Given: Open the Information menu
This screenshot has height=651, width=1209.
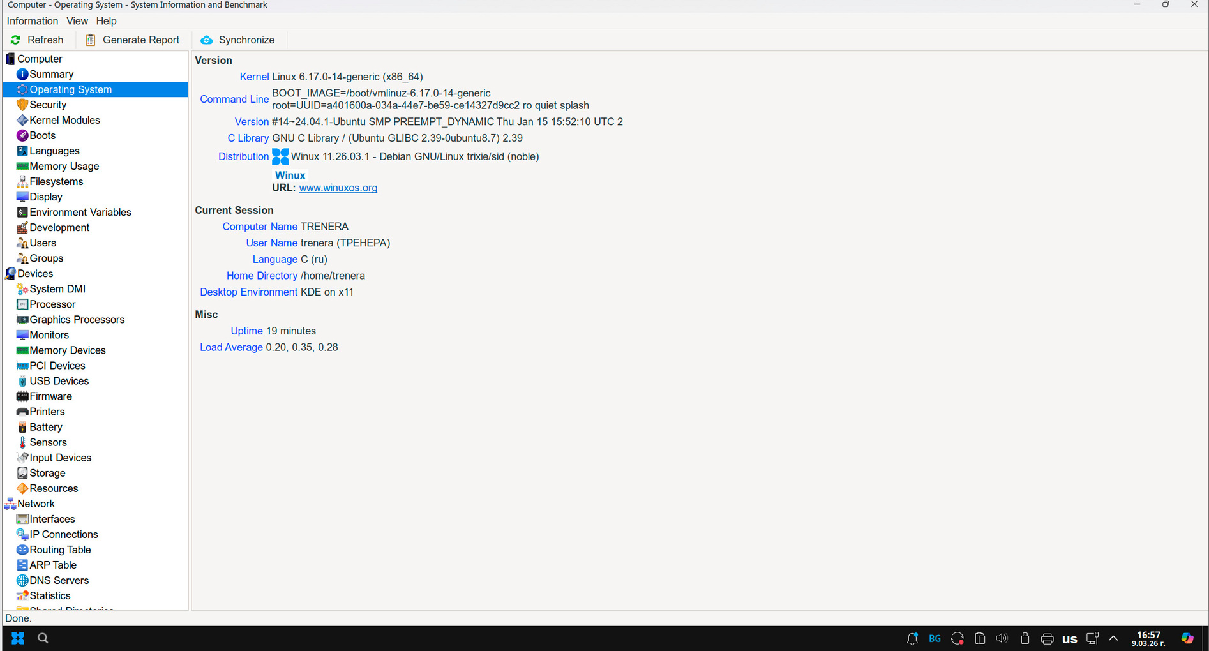Looking at the screenshot, I should tap(33, 21).
